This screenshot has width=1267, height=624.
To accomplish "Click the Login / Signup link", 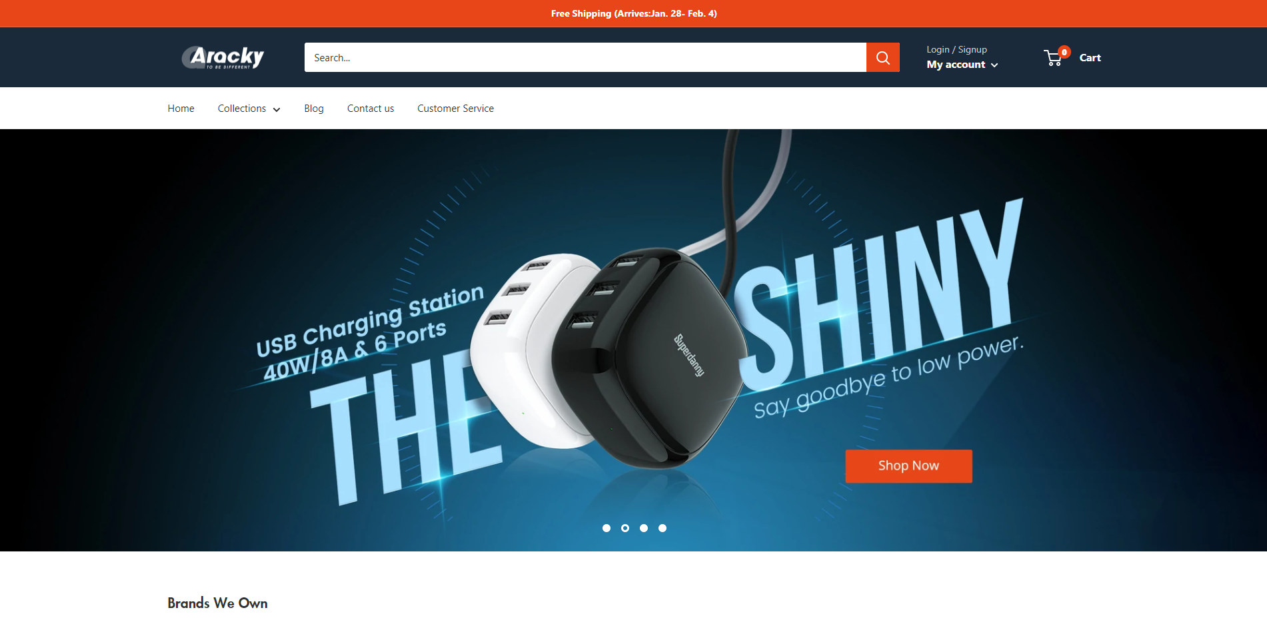I will [956, 49].
